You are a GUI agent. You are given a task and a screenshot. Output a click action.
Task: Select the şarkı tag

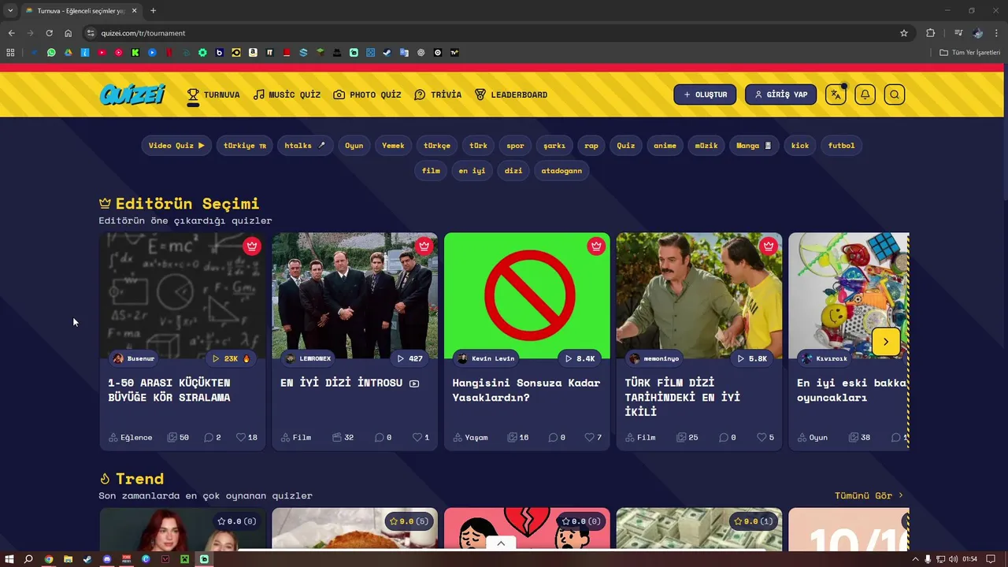point(554,145)
